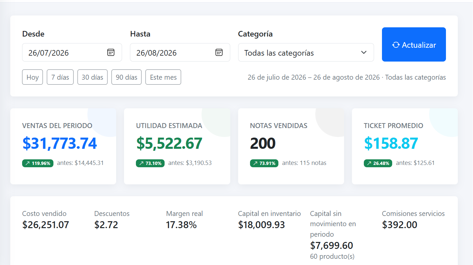The height and width of the screenshot is (265, 473).
Task: Click the Capital en inventario amount $18,009.93
Action: click(x=261, y=225)
